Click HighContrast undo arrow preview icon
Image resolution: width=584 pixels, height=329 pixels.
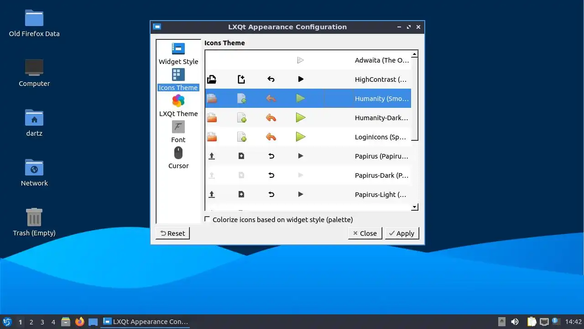pos(271,80)
